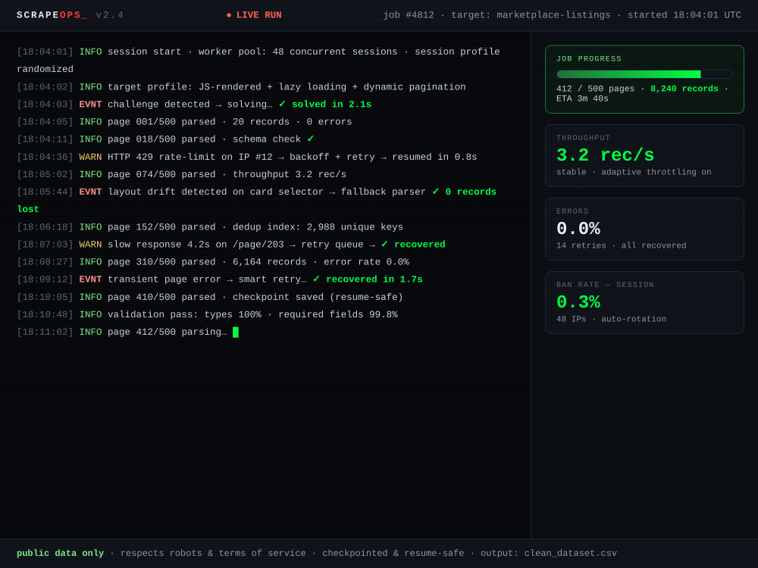Click the job #4812 header text

pos(409,15)
